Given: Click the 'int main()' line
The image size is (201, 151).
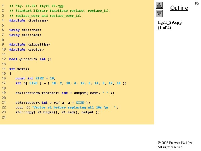Looking at the screenshot, I should (x=19, y=69).
